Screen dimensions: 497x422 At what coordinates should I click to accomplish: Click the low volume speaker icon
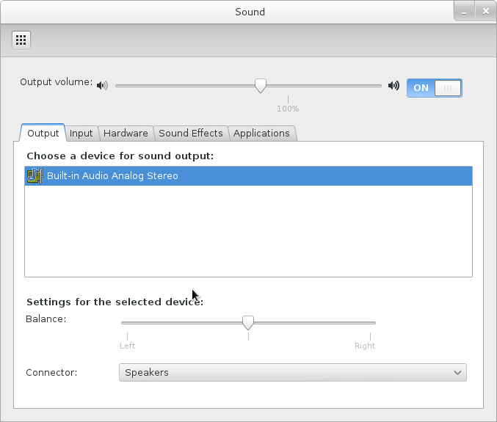coord(102,86)
